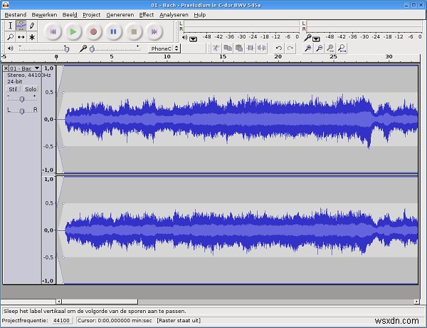
Task: Toggle the Stil (mute) button on track
Action: [x=13, y=90]
